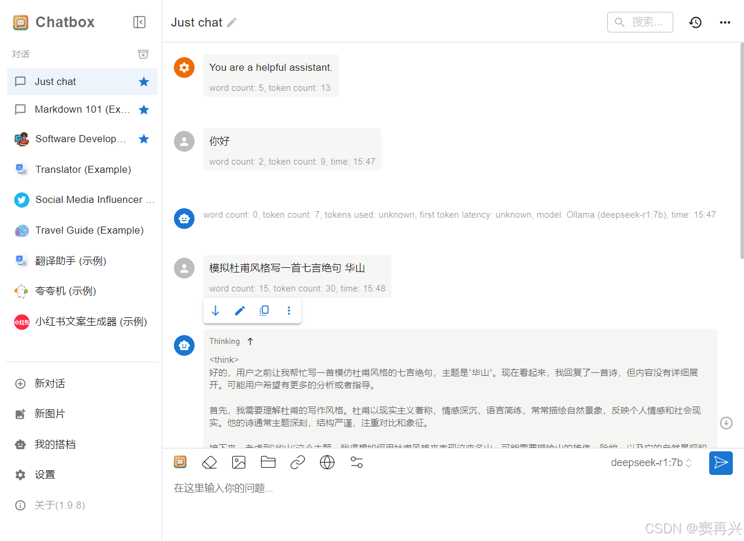Open conversation settings with the sliders icon
This screenshot has width=744, height=541.
click(357, 463)
